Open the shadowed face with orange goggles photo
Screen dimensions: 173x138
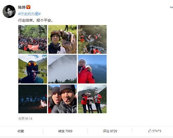33,69
